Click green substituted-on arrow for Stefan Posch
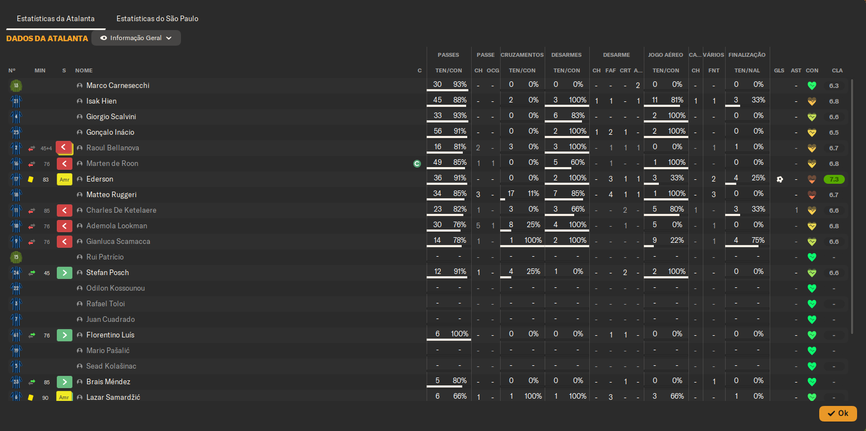Screen dimensions: 866x431 (65, 273)
